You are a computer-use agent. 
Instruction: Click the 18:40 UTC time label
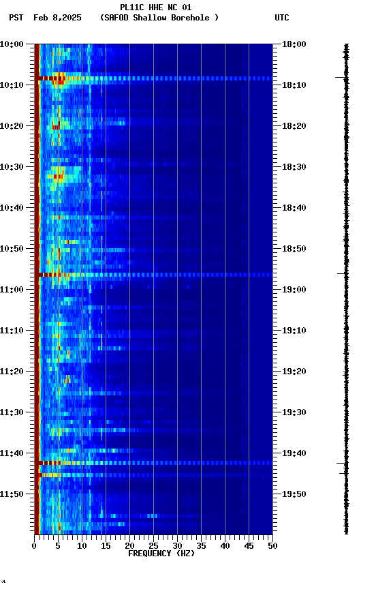click(294, 208)
